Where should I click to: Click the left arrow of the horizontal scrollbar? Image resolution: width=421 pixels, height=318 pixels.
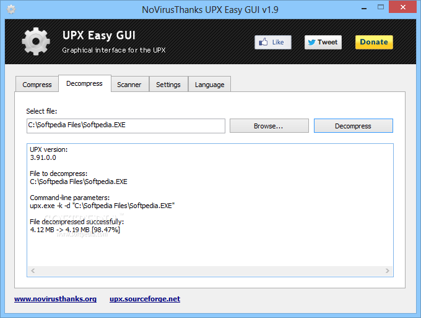coord(33,270)
